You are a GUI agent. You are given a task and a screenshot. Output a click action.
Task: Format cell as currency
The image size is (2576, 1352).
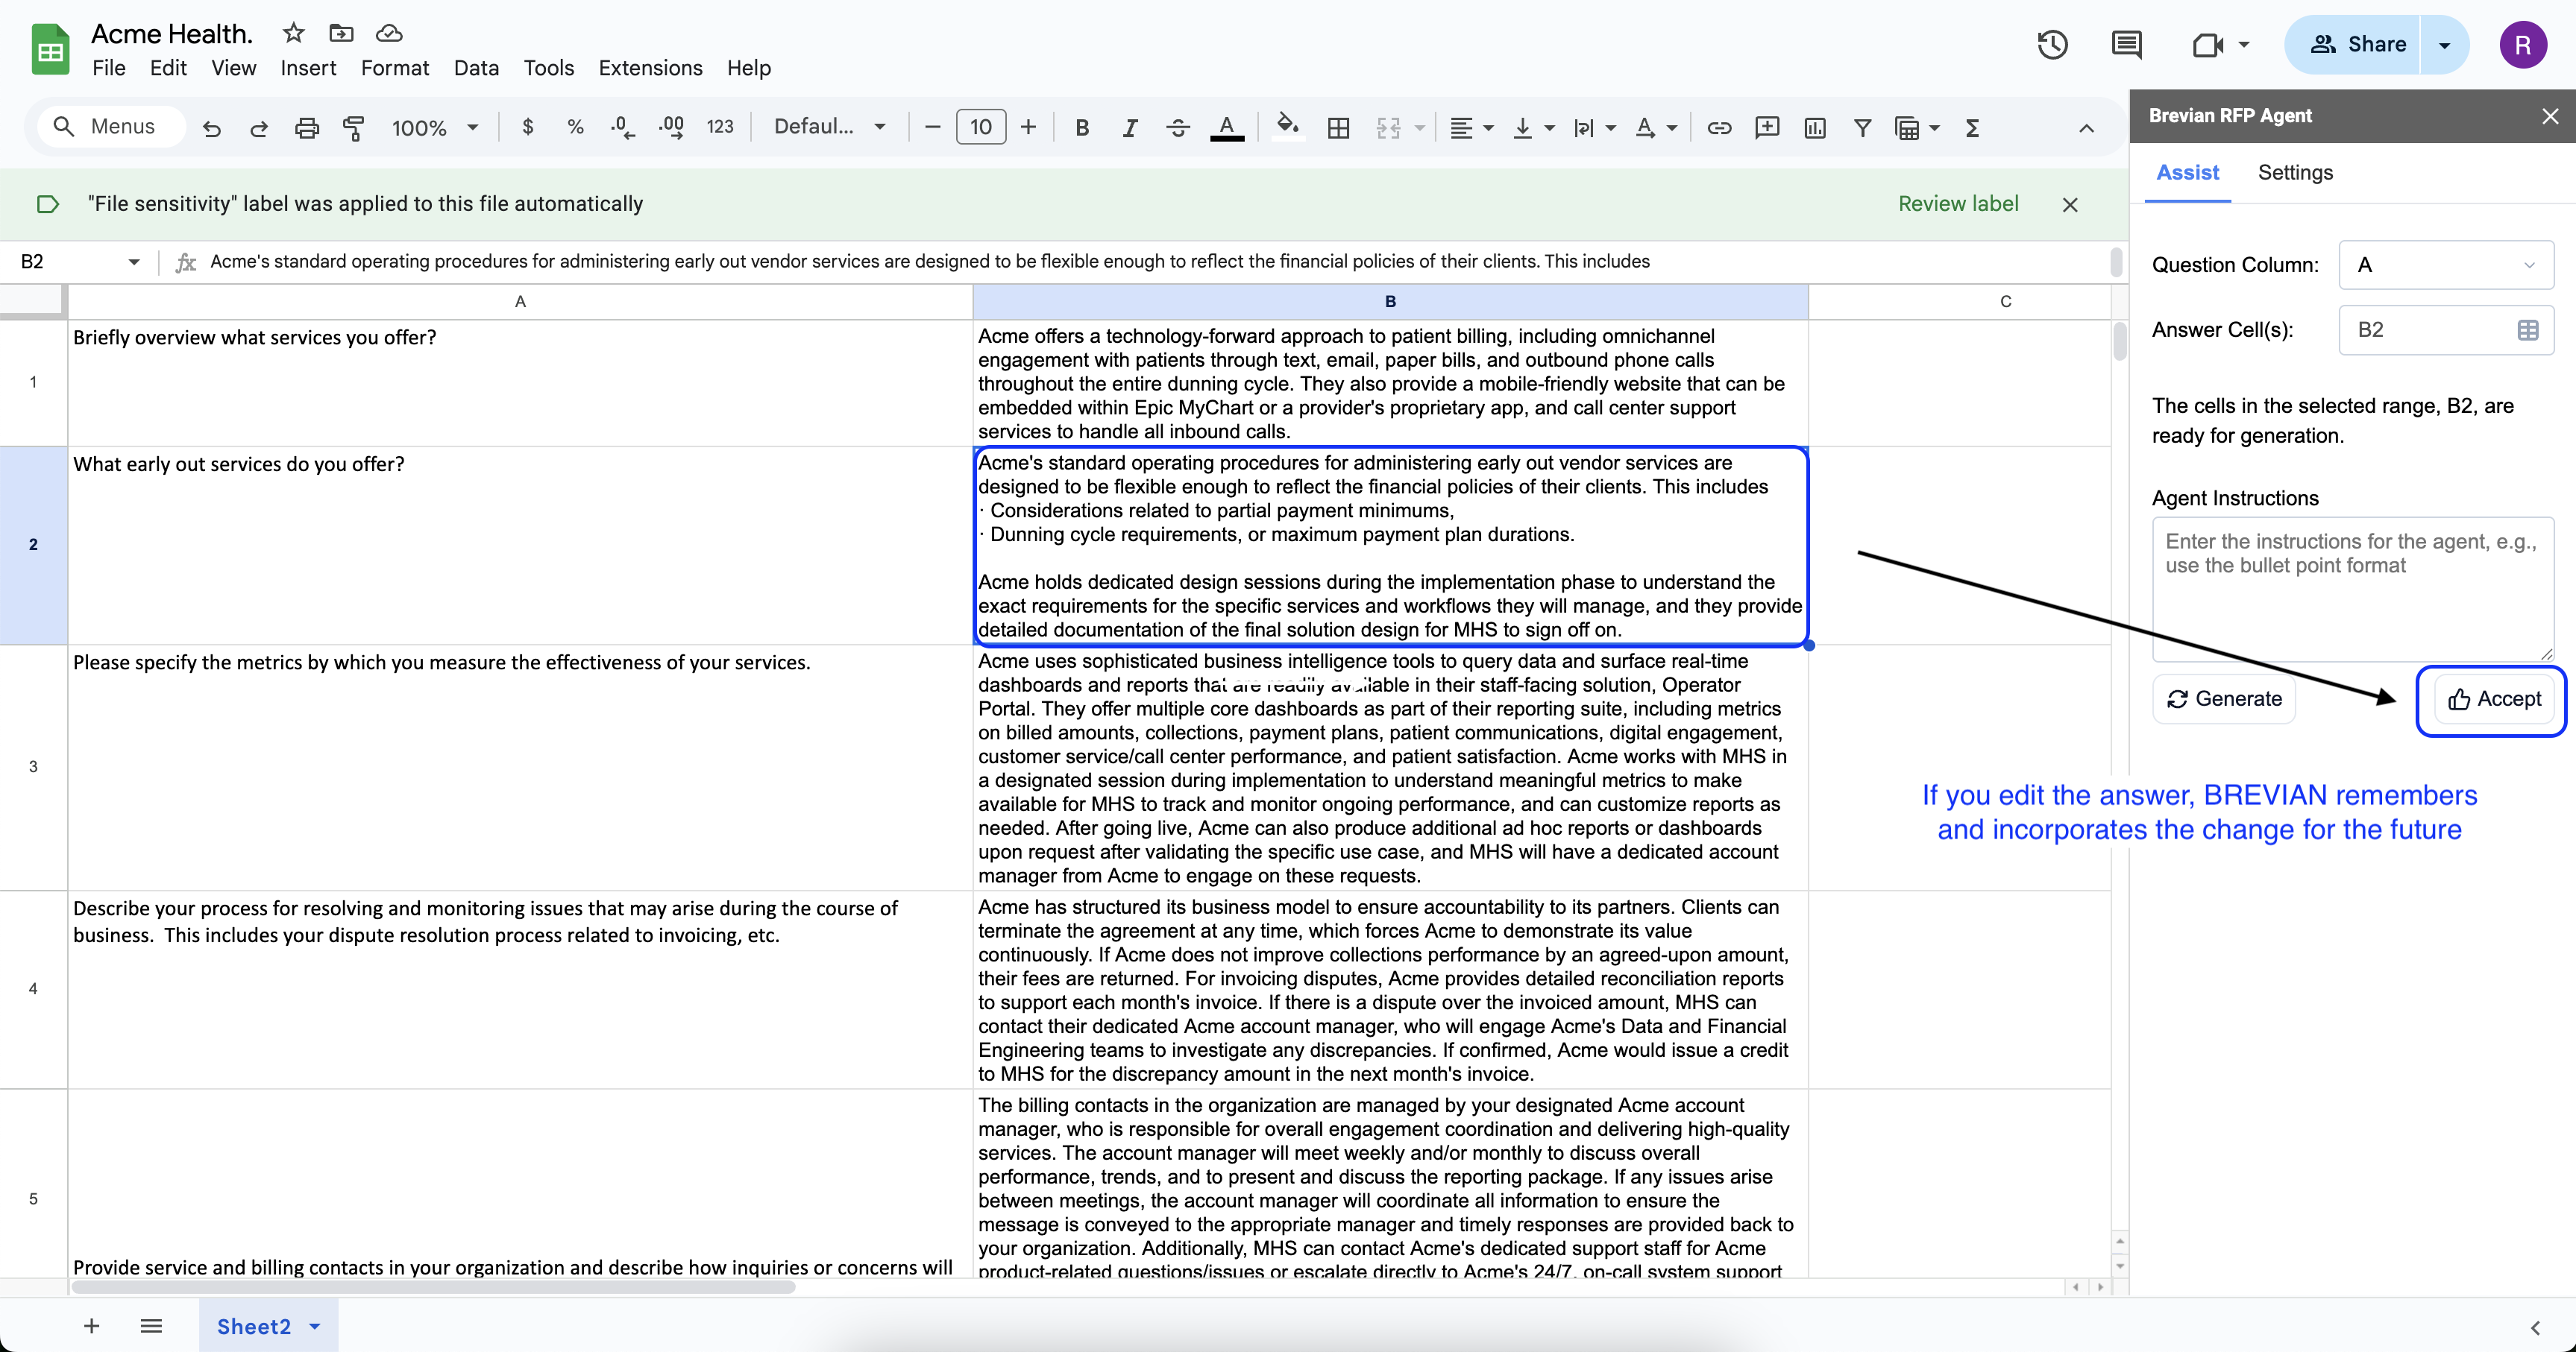coord(528,127)
